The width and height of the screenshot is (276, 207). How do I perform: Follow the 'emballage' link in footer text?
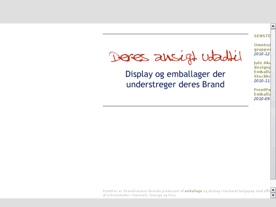193,191
